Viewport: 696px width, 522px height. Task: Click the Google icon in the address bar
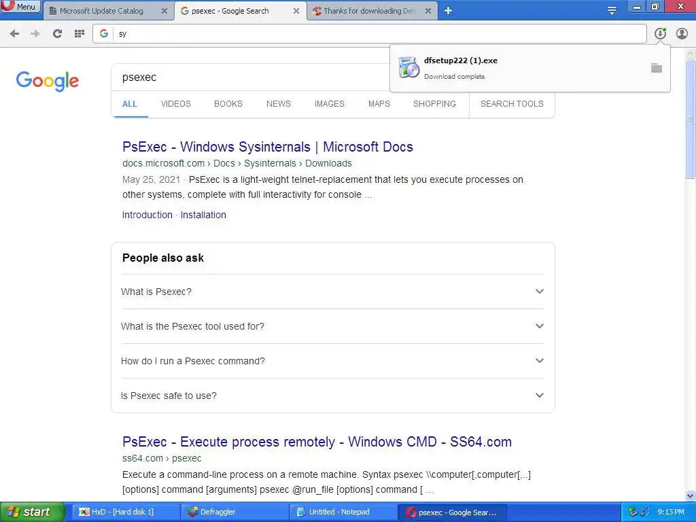(104, 34)
